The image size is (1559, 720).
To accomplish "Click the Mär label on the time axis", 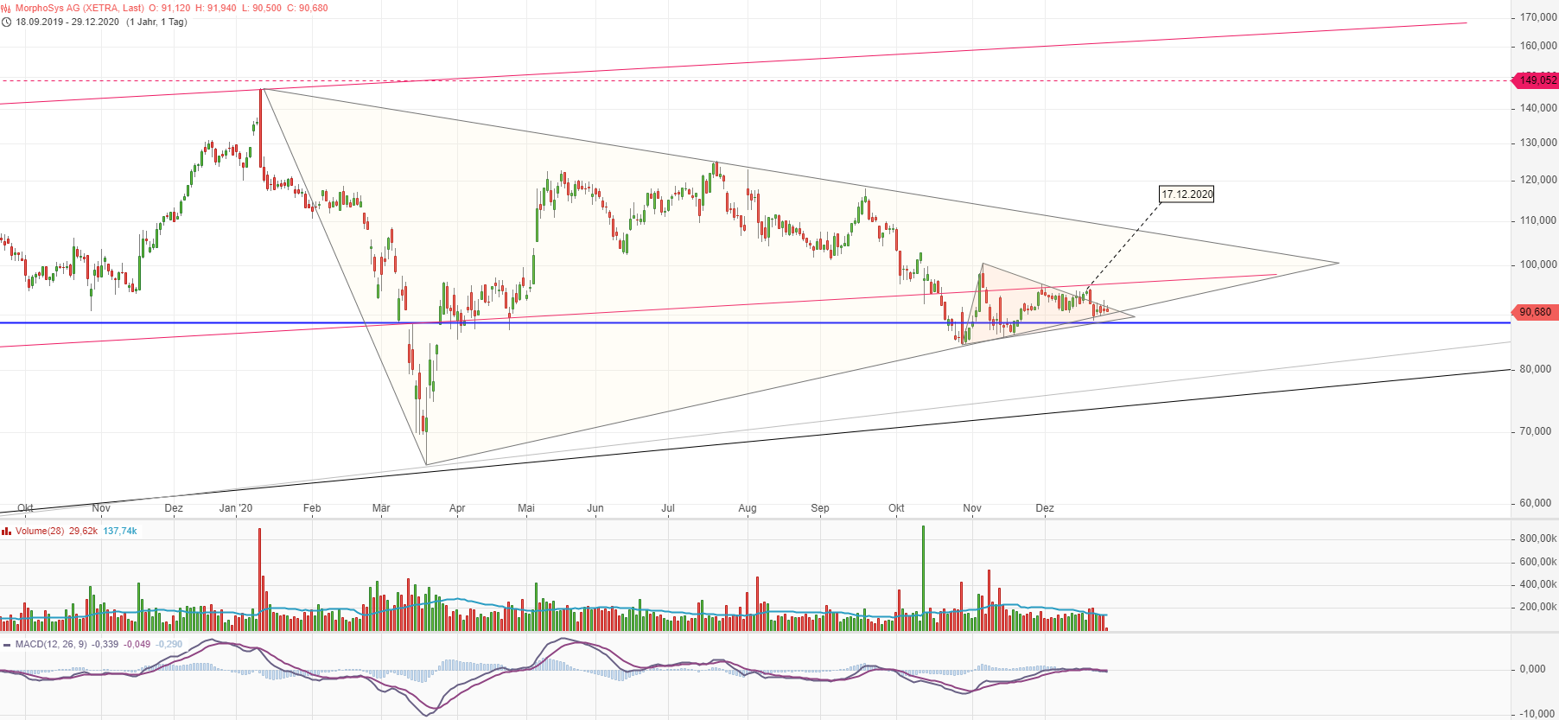I will [x=381, y=508].
